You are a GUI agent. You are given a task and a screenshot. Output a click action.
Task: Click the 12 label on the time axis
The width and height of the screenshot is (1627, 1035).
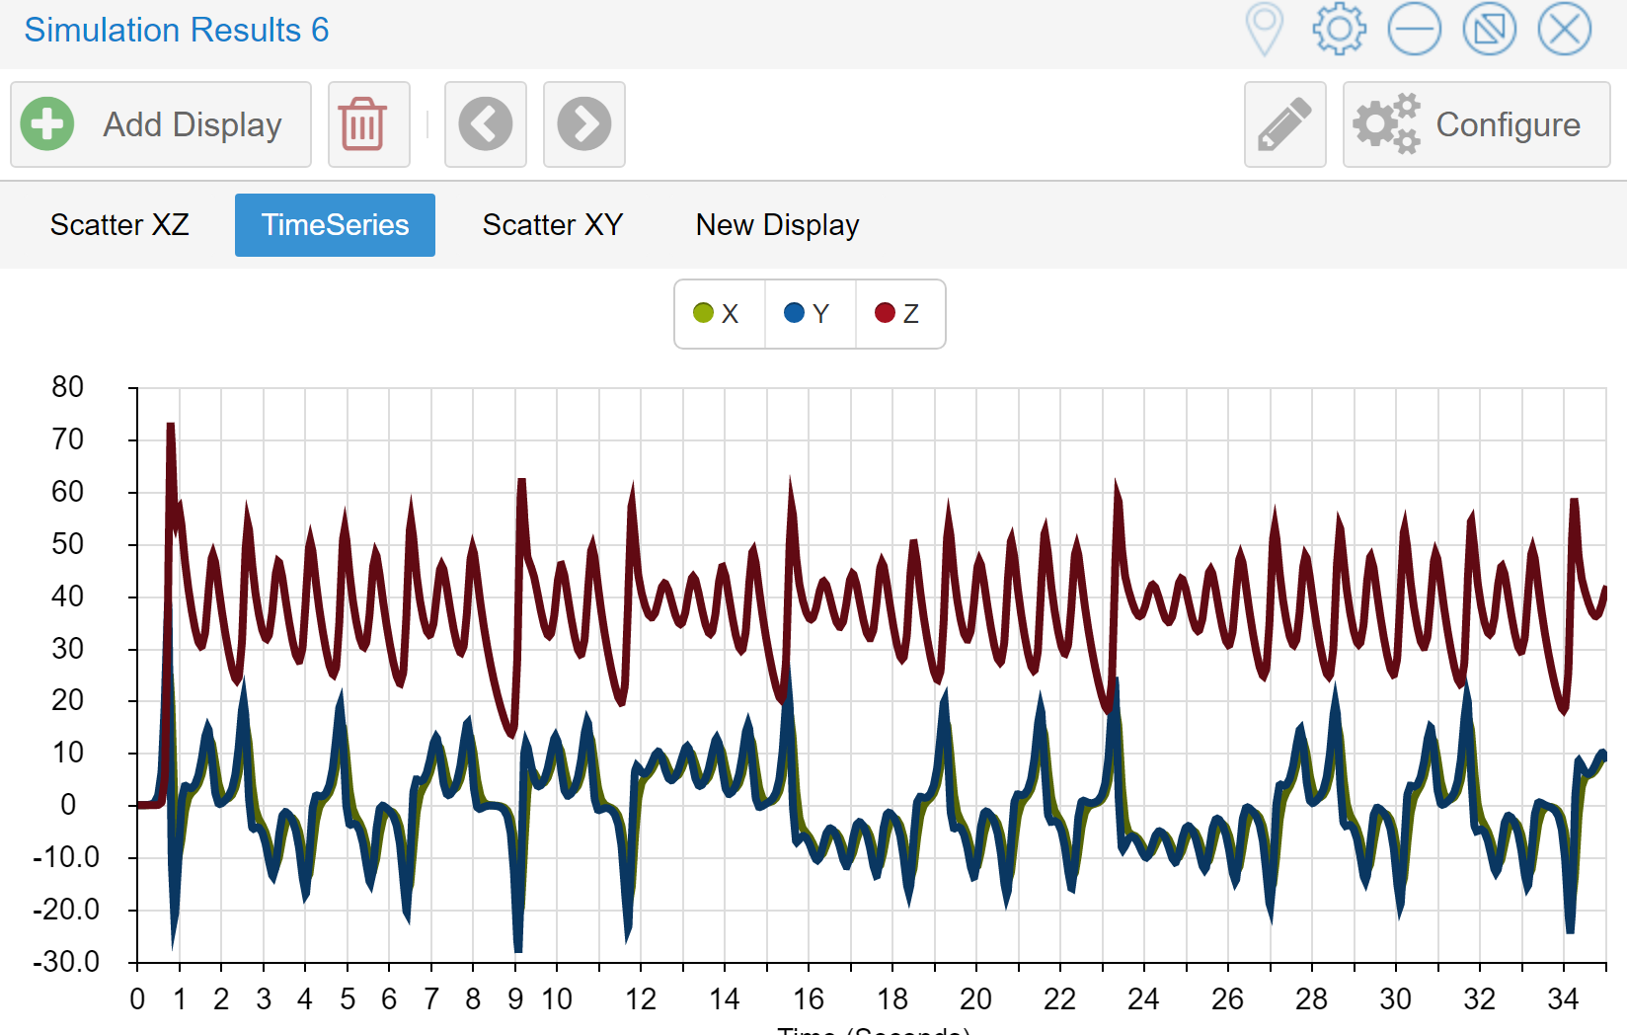pyautogui.click(x=641, y=999)
